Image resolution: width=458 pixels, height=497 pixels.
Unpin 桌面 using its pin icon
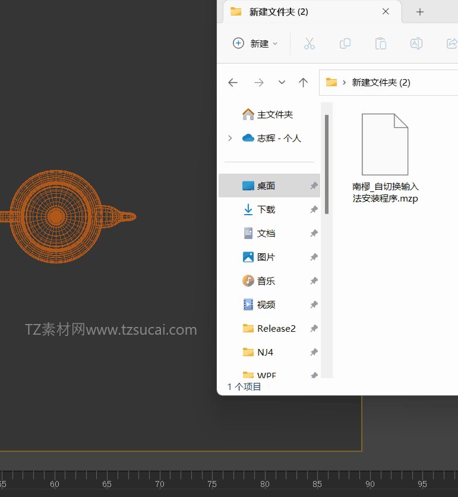click(314, 185)
